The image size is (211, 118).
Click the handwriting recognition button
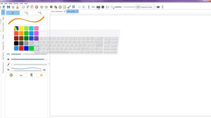pos(21,75)
